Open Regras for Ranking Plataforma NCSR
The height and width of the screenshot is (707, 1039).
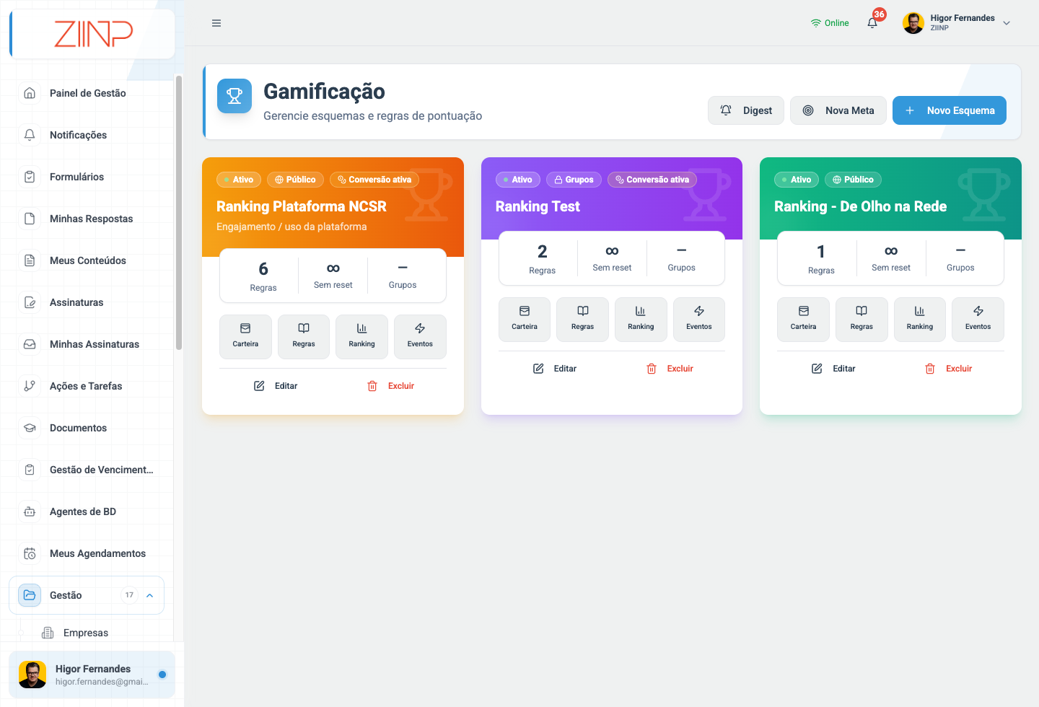pos(304,337)
